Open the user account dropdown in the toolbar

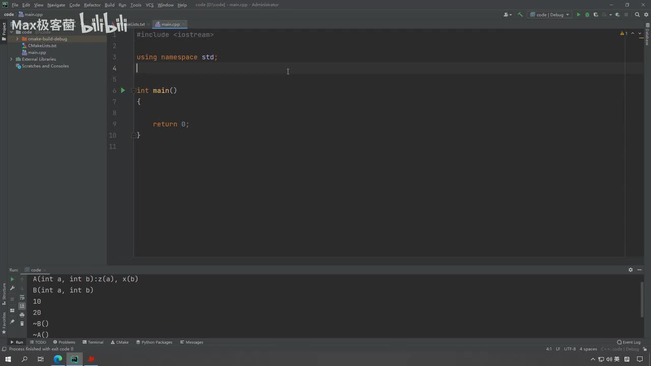508,15
